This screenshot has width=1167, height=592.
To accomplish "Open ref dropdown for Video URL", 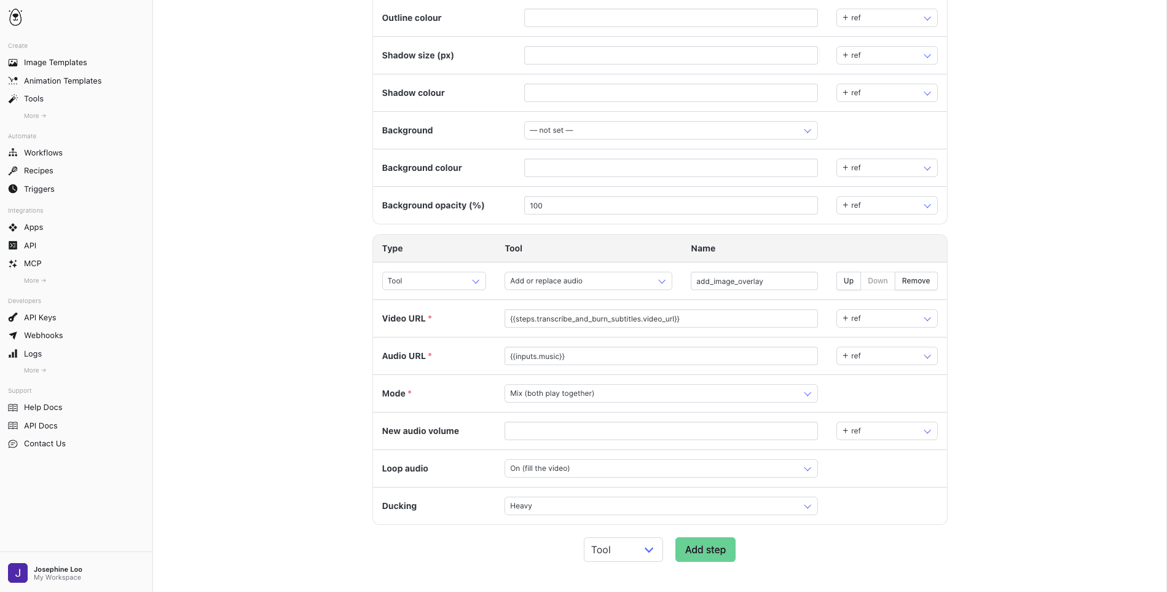I will click(887, 318).
